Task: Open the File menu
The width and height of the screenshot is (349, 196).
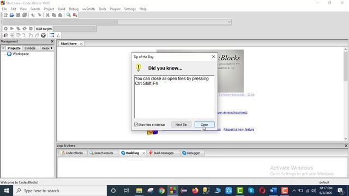Action: click(x=4, y=9)
